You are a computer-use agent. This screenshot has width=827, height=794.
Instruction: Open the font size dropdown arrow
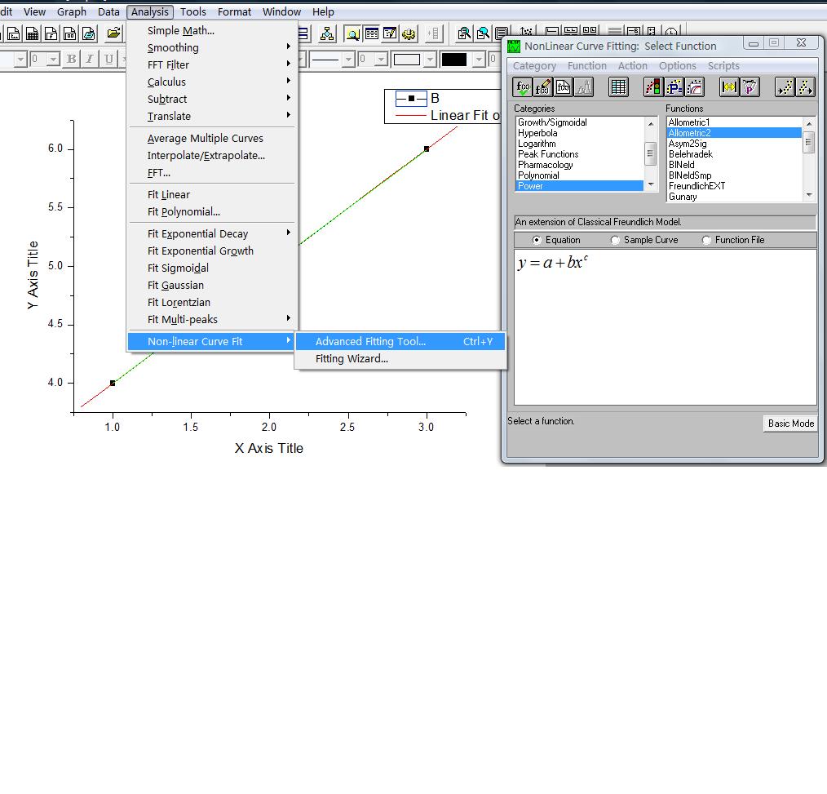pos(53,59)
